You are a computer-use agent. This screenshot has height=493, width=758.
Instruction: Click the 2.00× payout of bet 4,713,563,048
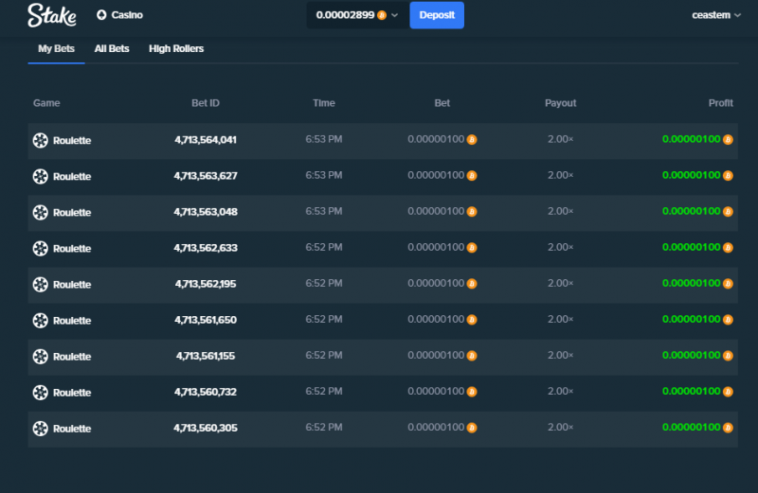560,212
